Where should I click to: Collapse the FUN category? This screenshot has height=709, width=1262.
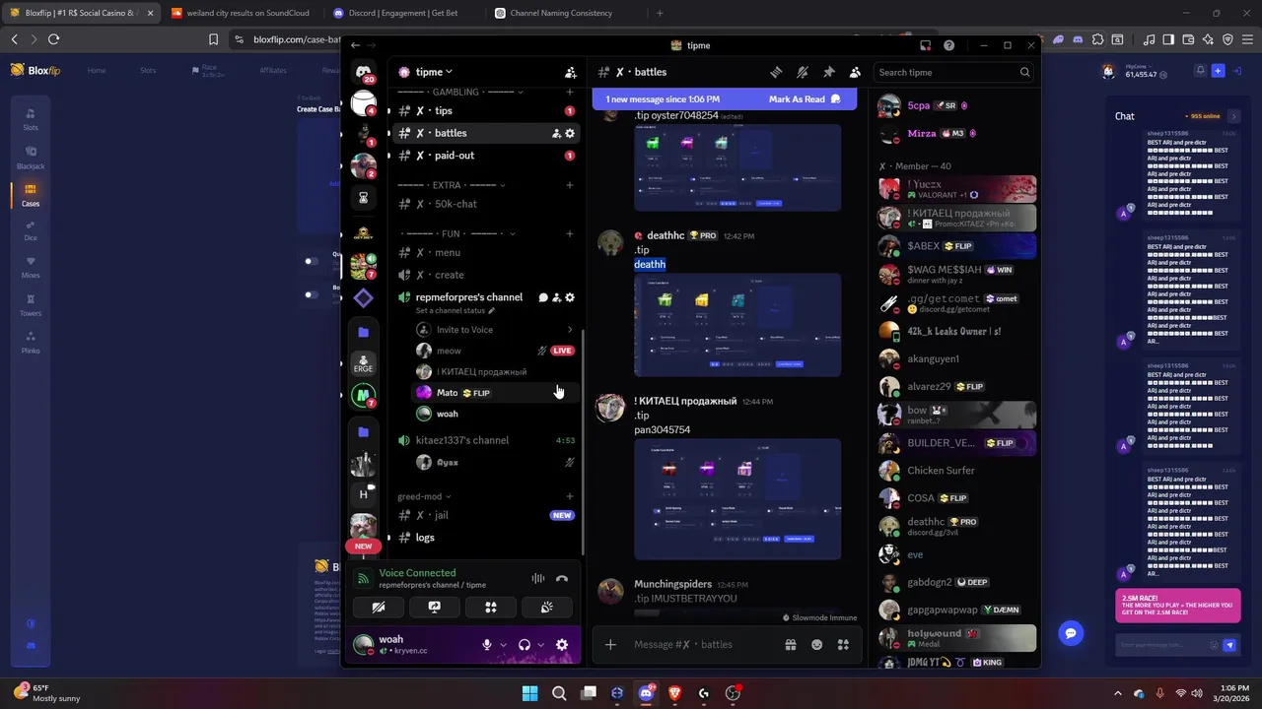[456, 233]
